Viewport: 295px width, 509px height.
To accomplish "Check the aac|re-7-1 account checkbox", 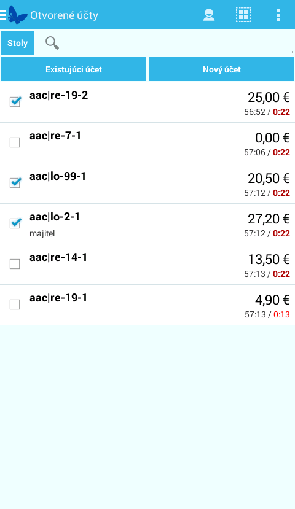I will pyautogui.click(x=15, y=142).
